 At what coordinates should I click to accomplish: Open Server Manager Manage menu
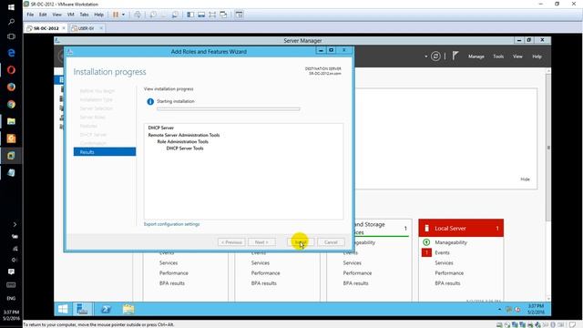(476, 56)
